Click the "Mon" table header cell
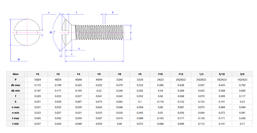Viewport: 257px width, 133px height. coord(15,73)
